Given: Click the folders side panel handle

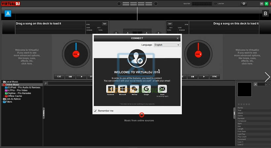Looking at the screenshot, I should pos(44,113).
